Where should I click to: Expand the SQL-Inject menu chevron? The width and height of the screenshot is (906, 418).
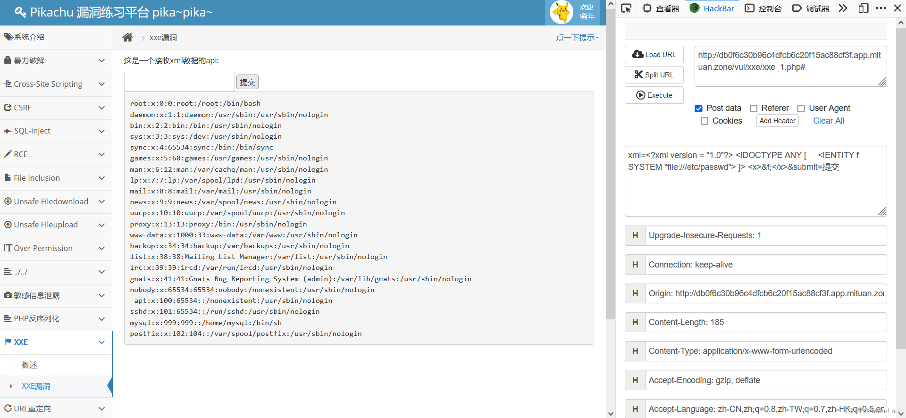click(101, 131)
